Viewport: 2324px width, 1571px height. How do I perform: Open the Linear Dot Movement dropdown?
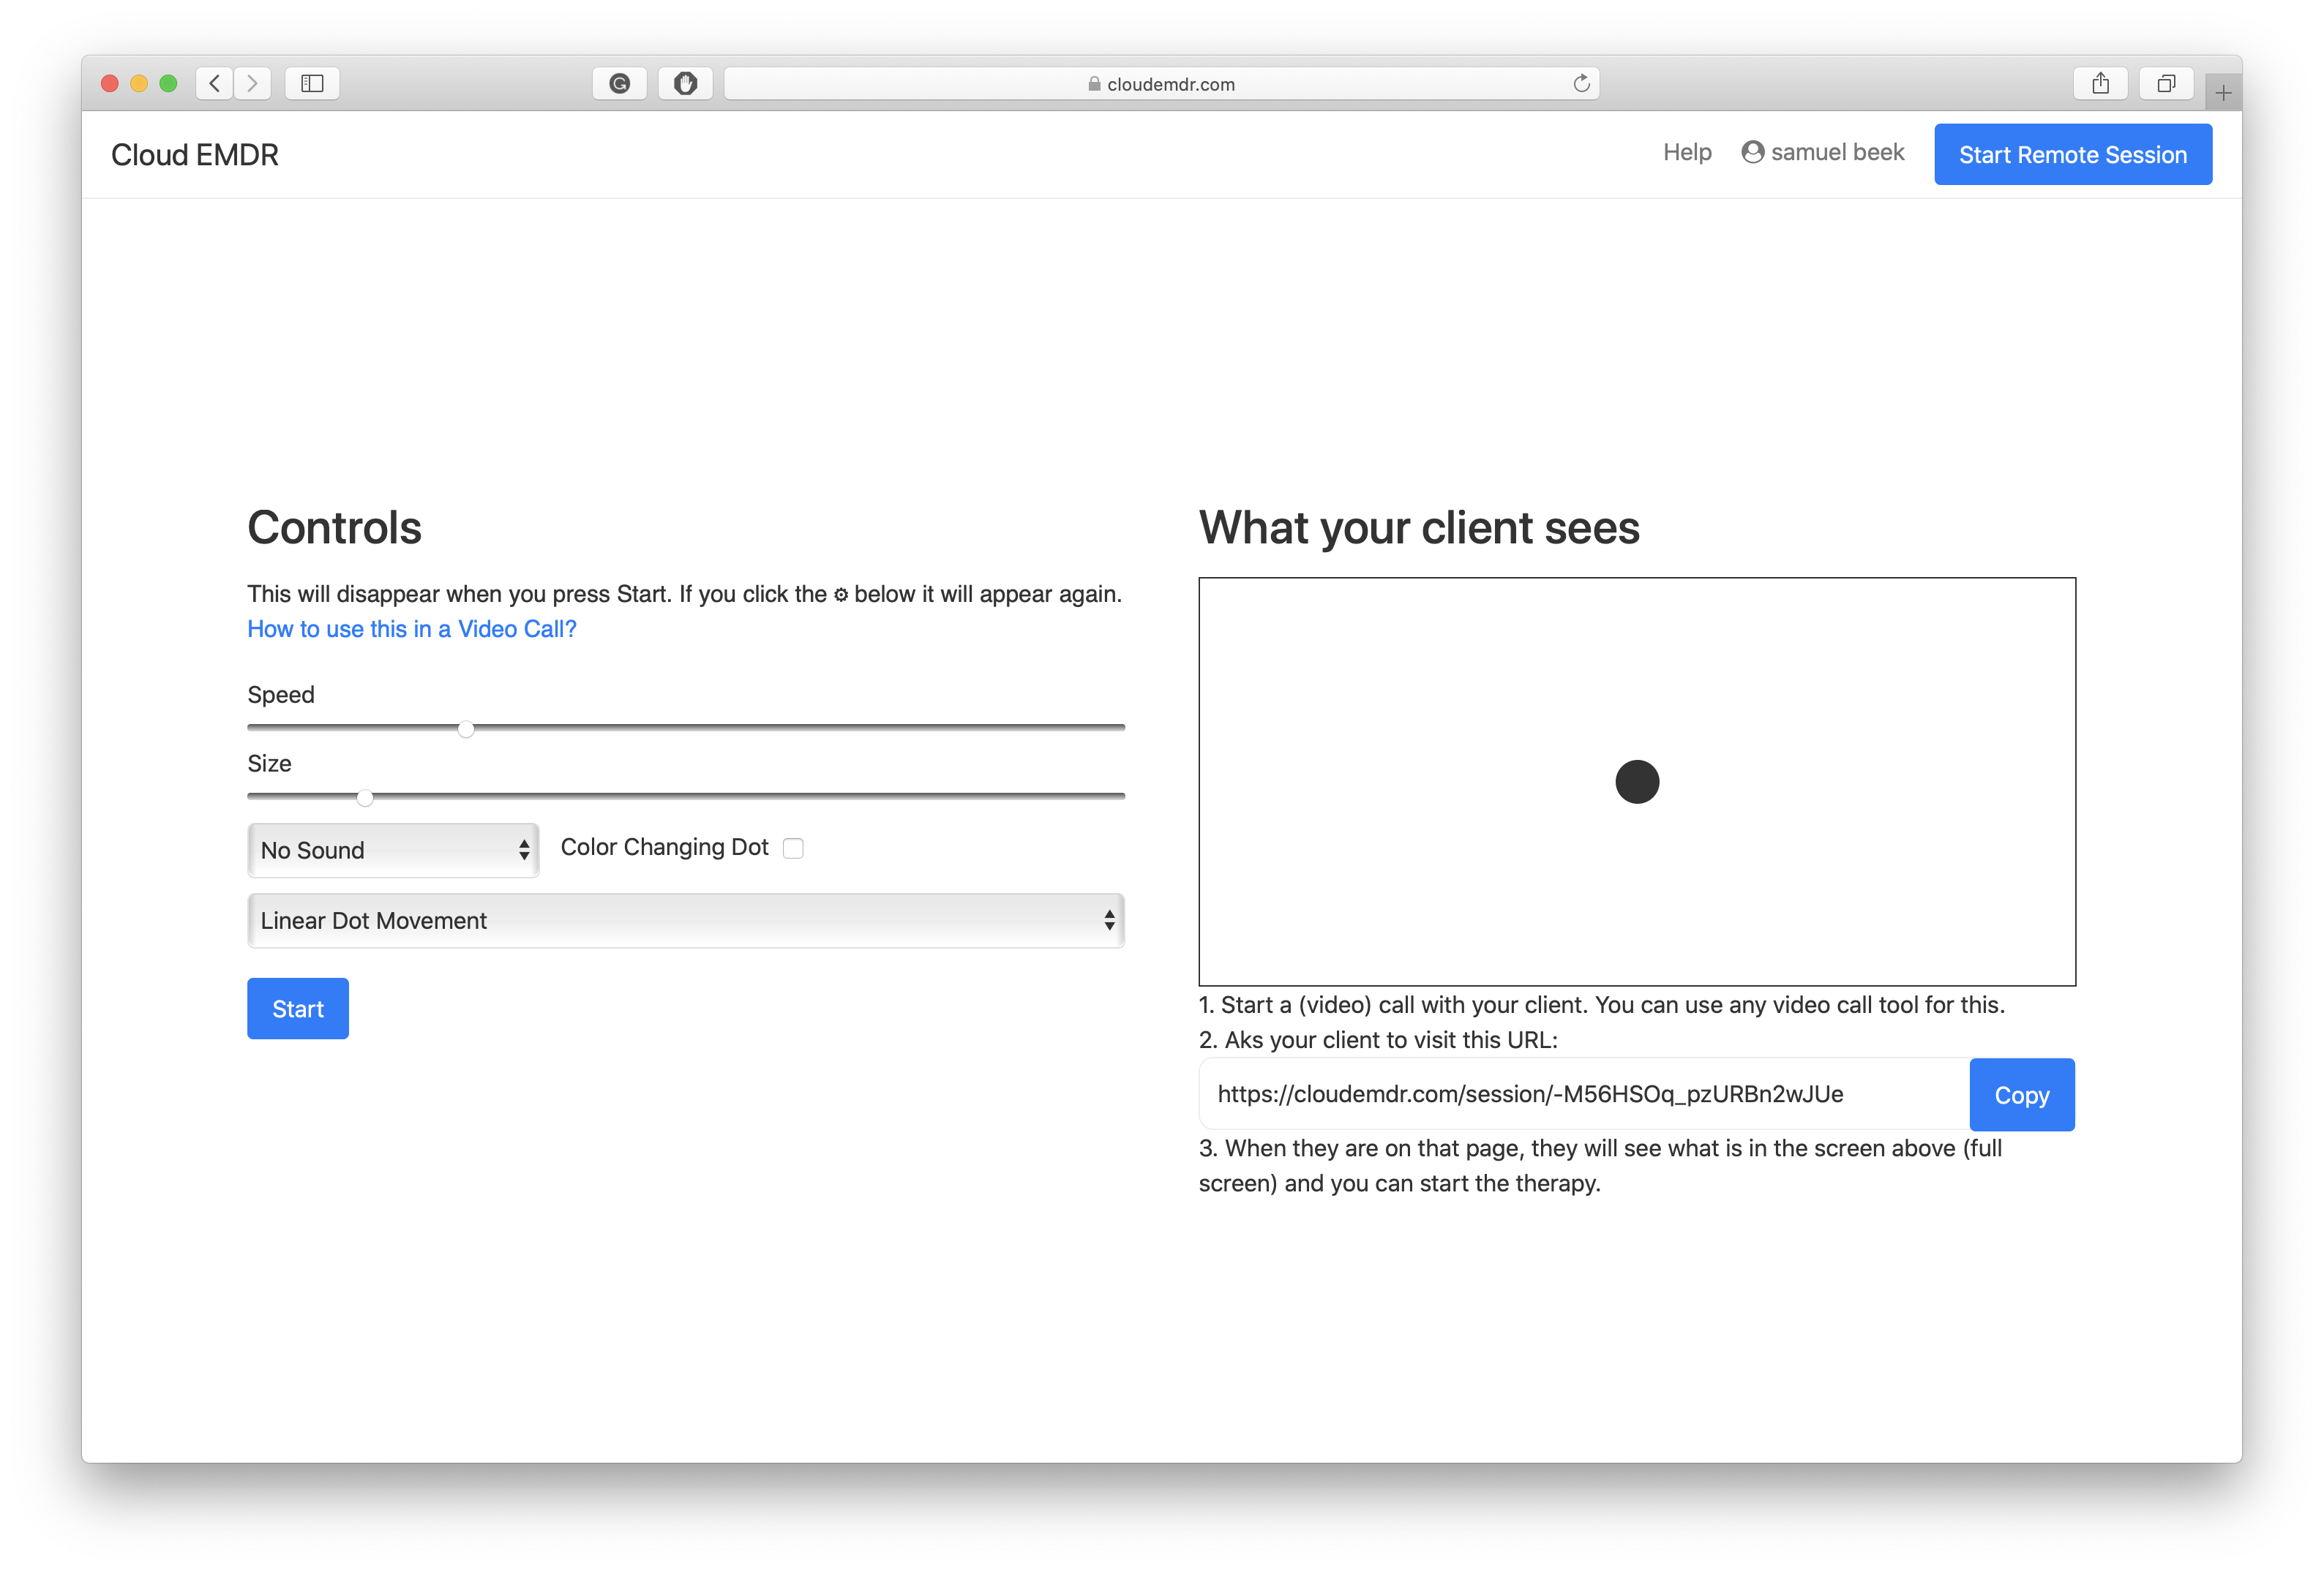[x=686, y=920]
